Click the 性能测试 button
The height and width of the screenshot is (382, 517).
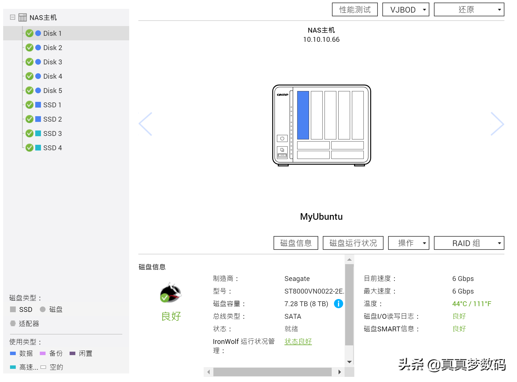click(x=355, y=10)
